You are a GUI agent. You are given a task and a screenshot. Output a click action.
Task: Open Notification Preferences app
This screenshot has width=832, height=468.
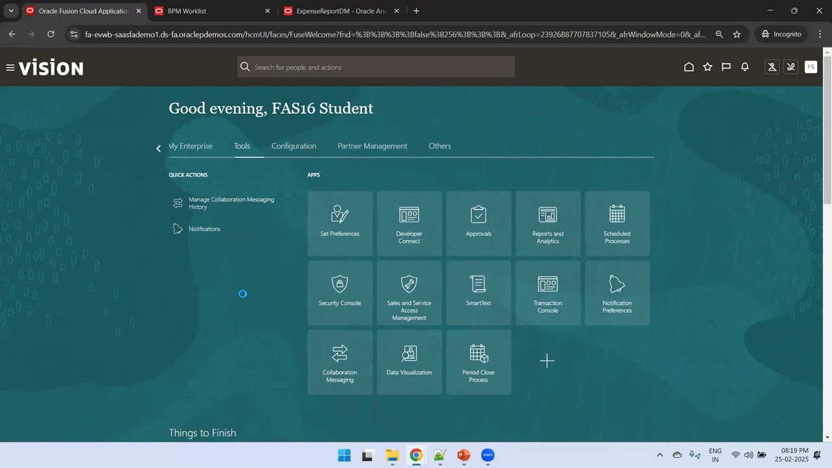tap(617, 292)
